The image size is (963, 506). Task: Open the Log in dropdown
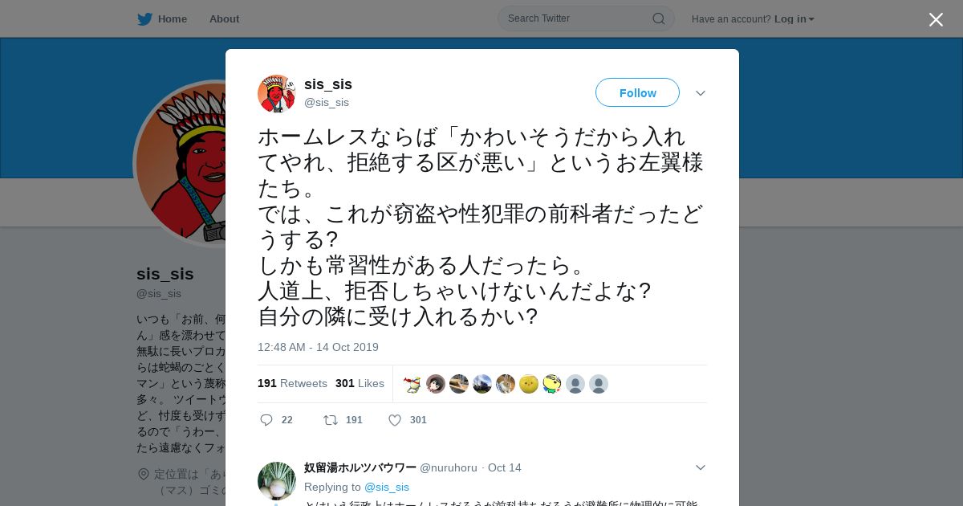tap(794, 18)
